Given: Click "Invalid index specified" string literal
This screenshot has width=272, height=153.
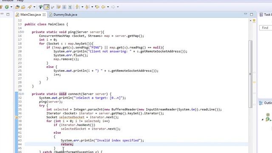Looking at the screenshot, I should (118, 140).
